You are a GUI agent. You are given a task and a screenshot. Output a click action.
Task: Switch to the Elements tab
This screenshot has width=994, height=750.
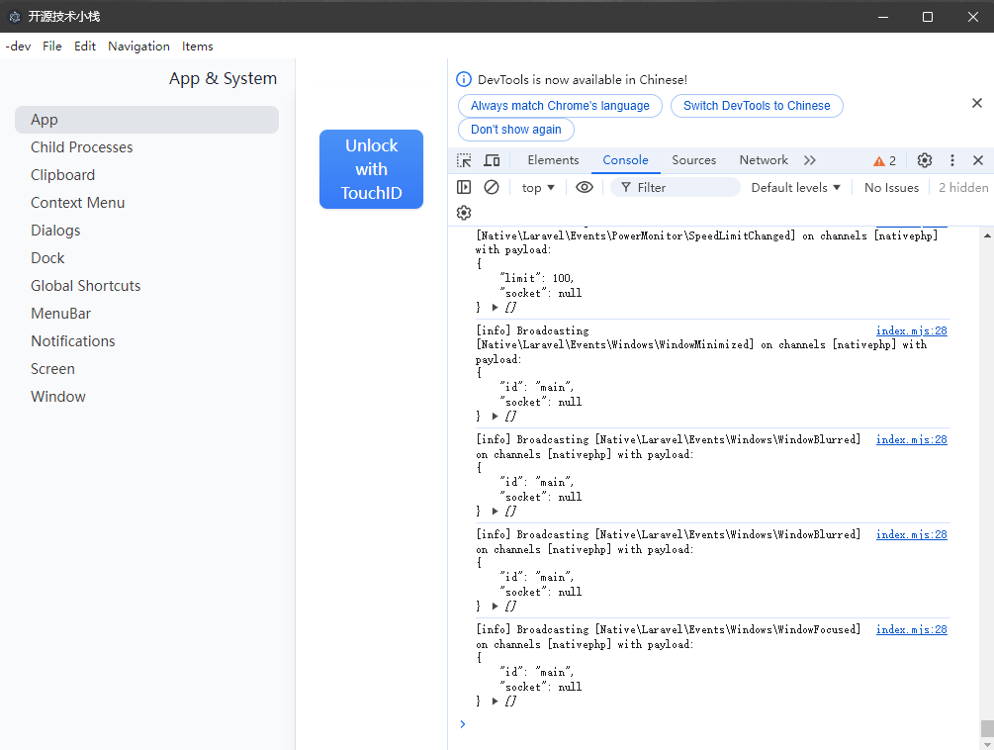click(x=553, y=160)
